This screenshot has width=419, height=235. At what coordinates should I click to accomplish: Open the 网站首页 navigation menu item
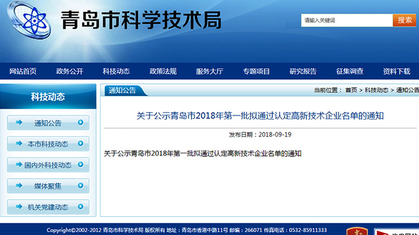23,71
